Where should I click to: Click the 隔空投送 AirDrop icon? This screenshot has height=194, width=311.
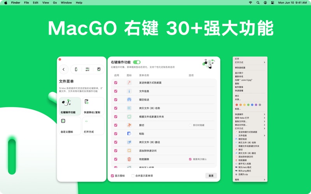129,100
